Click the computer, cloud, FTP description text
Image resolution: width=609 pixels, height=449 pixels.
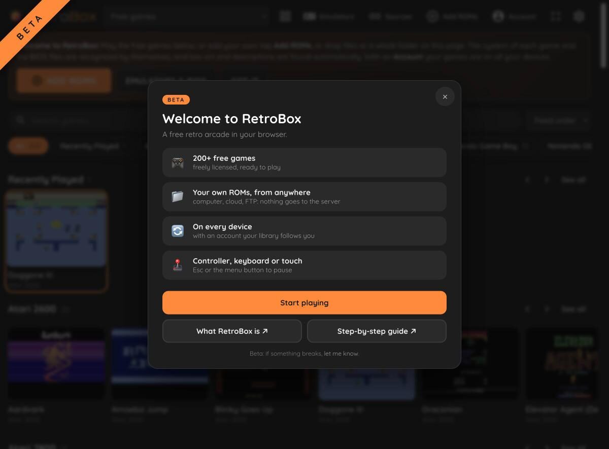pos(266,201)
